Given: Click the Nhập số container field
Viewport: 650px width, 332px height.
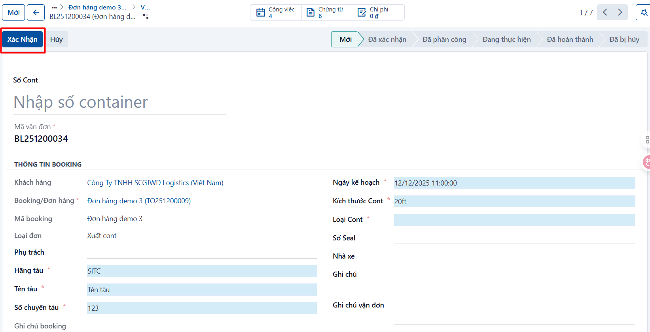Looking at the screenshot, I should (119, 102).
